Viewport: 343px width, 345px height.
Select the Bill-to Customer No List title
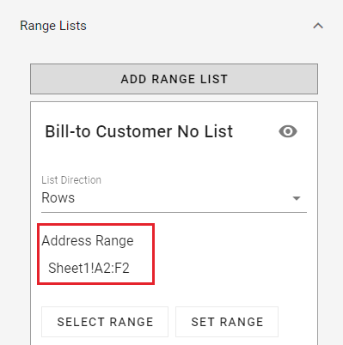(139, 131)
